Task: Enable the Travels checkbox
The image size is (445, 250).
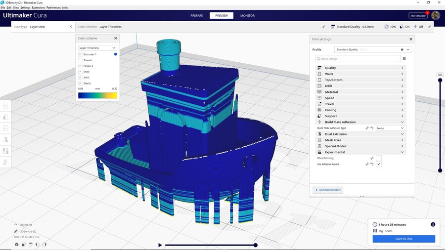Action: [x=80, y=60]
